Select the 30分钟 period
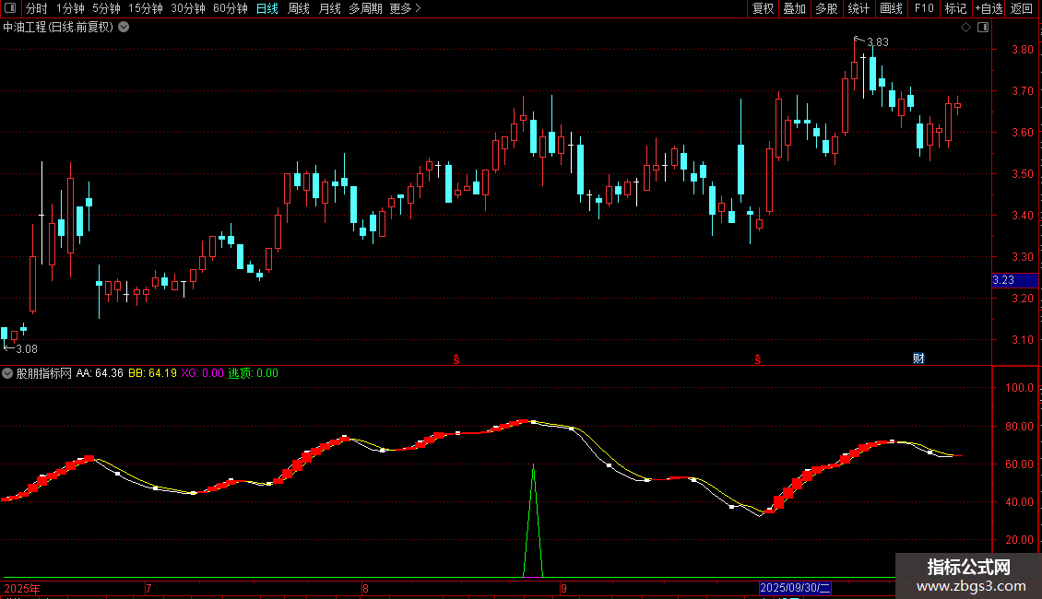 click(188, 8)
